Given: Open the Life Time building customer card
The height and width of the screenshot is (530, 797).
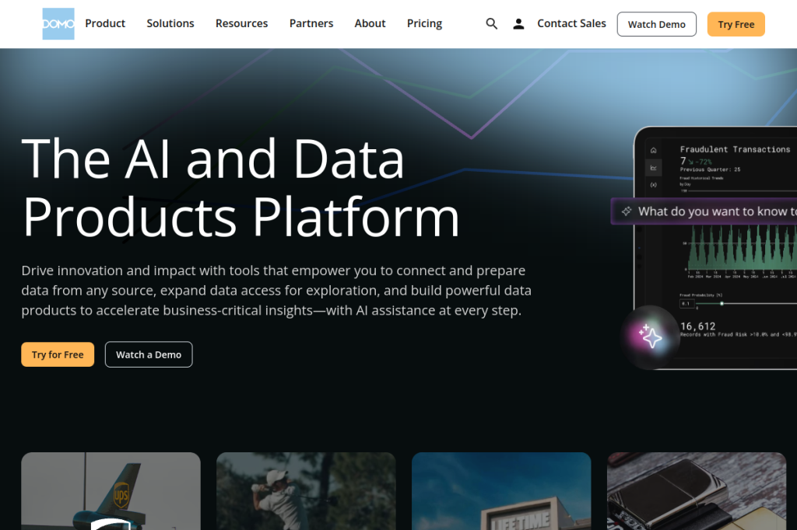Looking at the screenshot, I should coord(501,491).
